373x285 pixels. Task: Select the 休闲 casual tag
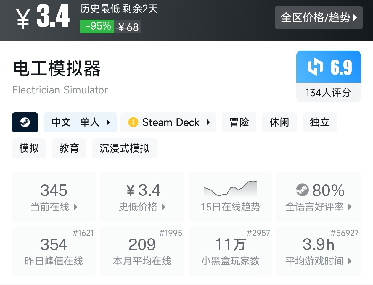pyautogui.click(x=279, y=122)
